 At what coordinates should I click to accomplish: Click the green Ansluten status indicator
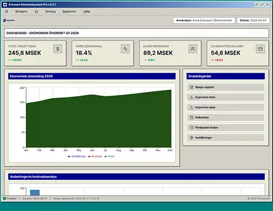coord(5,198)
